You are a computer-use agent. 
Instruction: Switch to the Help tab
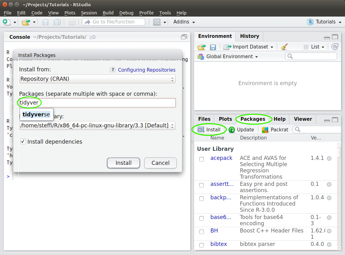280,119
